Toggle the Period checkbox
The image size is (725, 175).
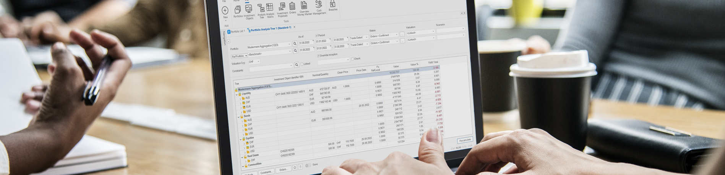316,35
